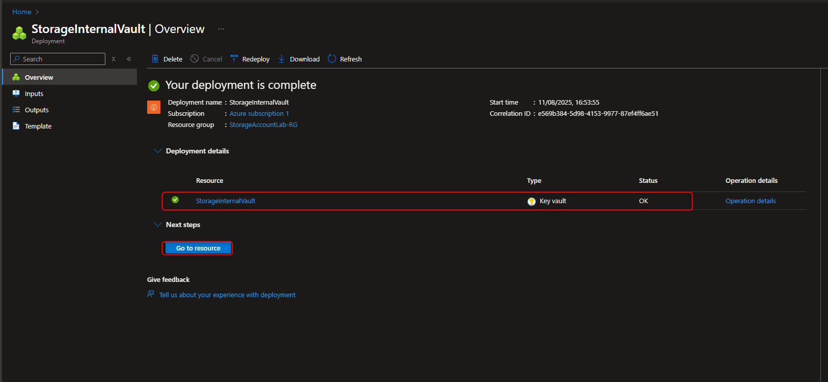The height and width of the screenshot is (382, 828).
Task: Open the Azure subscription 1 link
Action: [259, 114]
